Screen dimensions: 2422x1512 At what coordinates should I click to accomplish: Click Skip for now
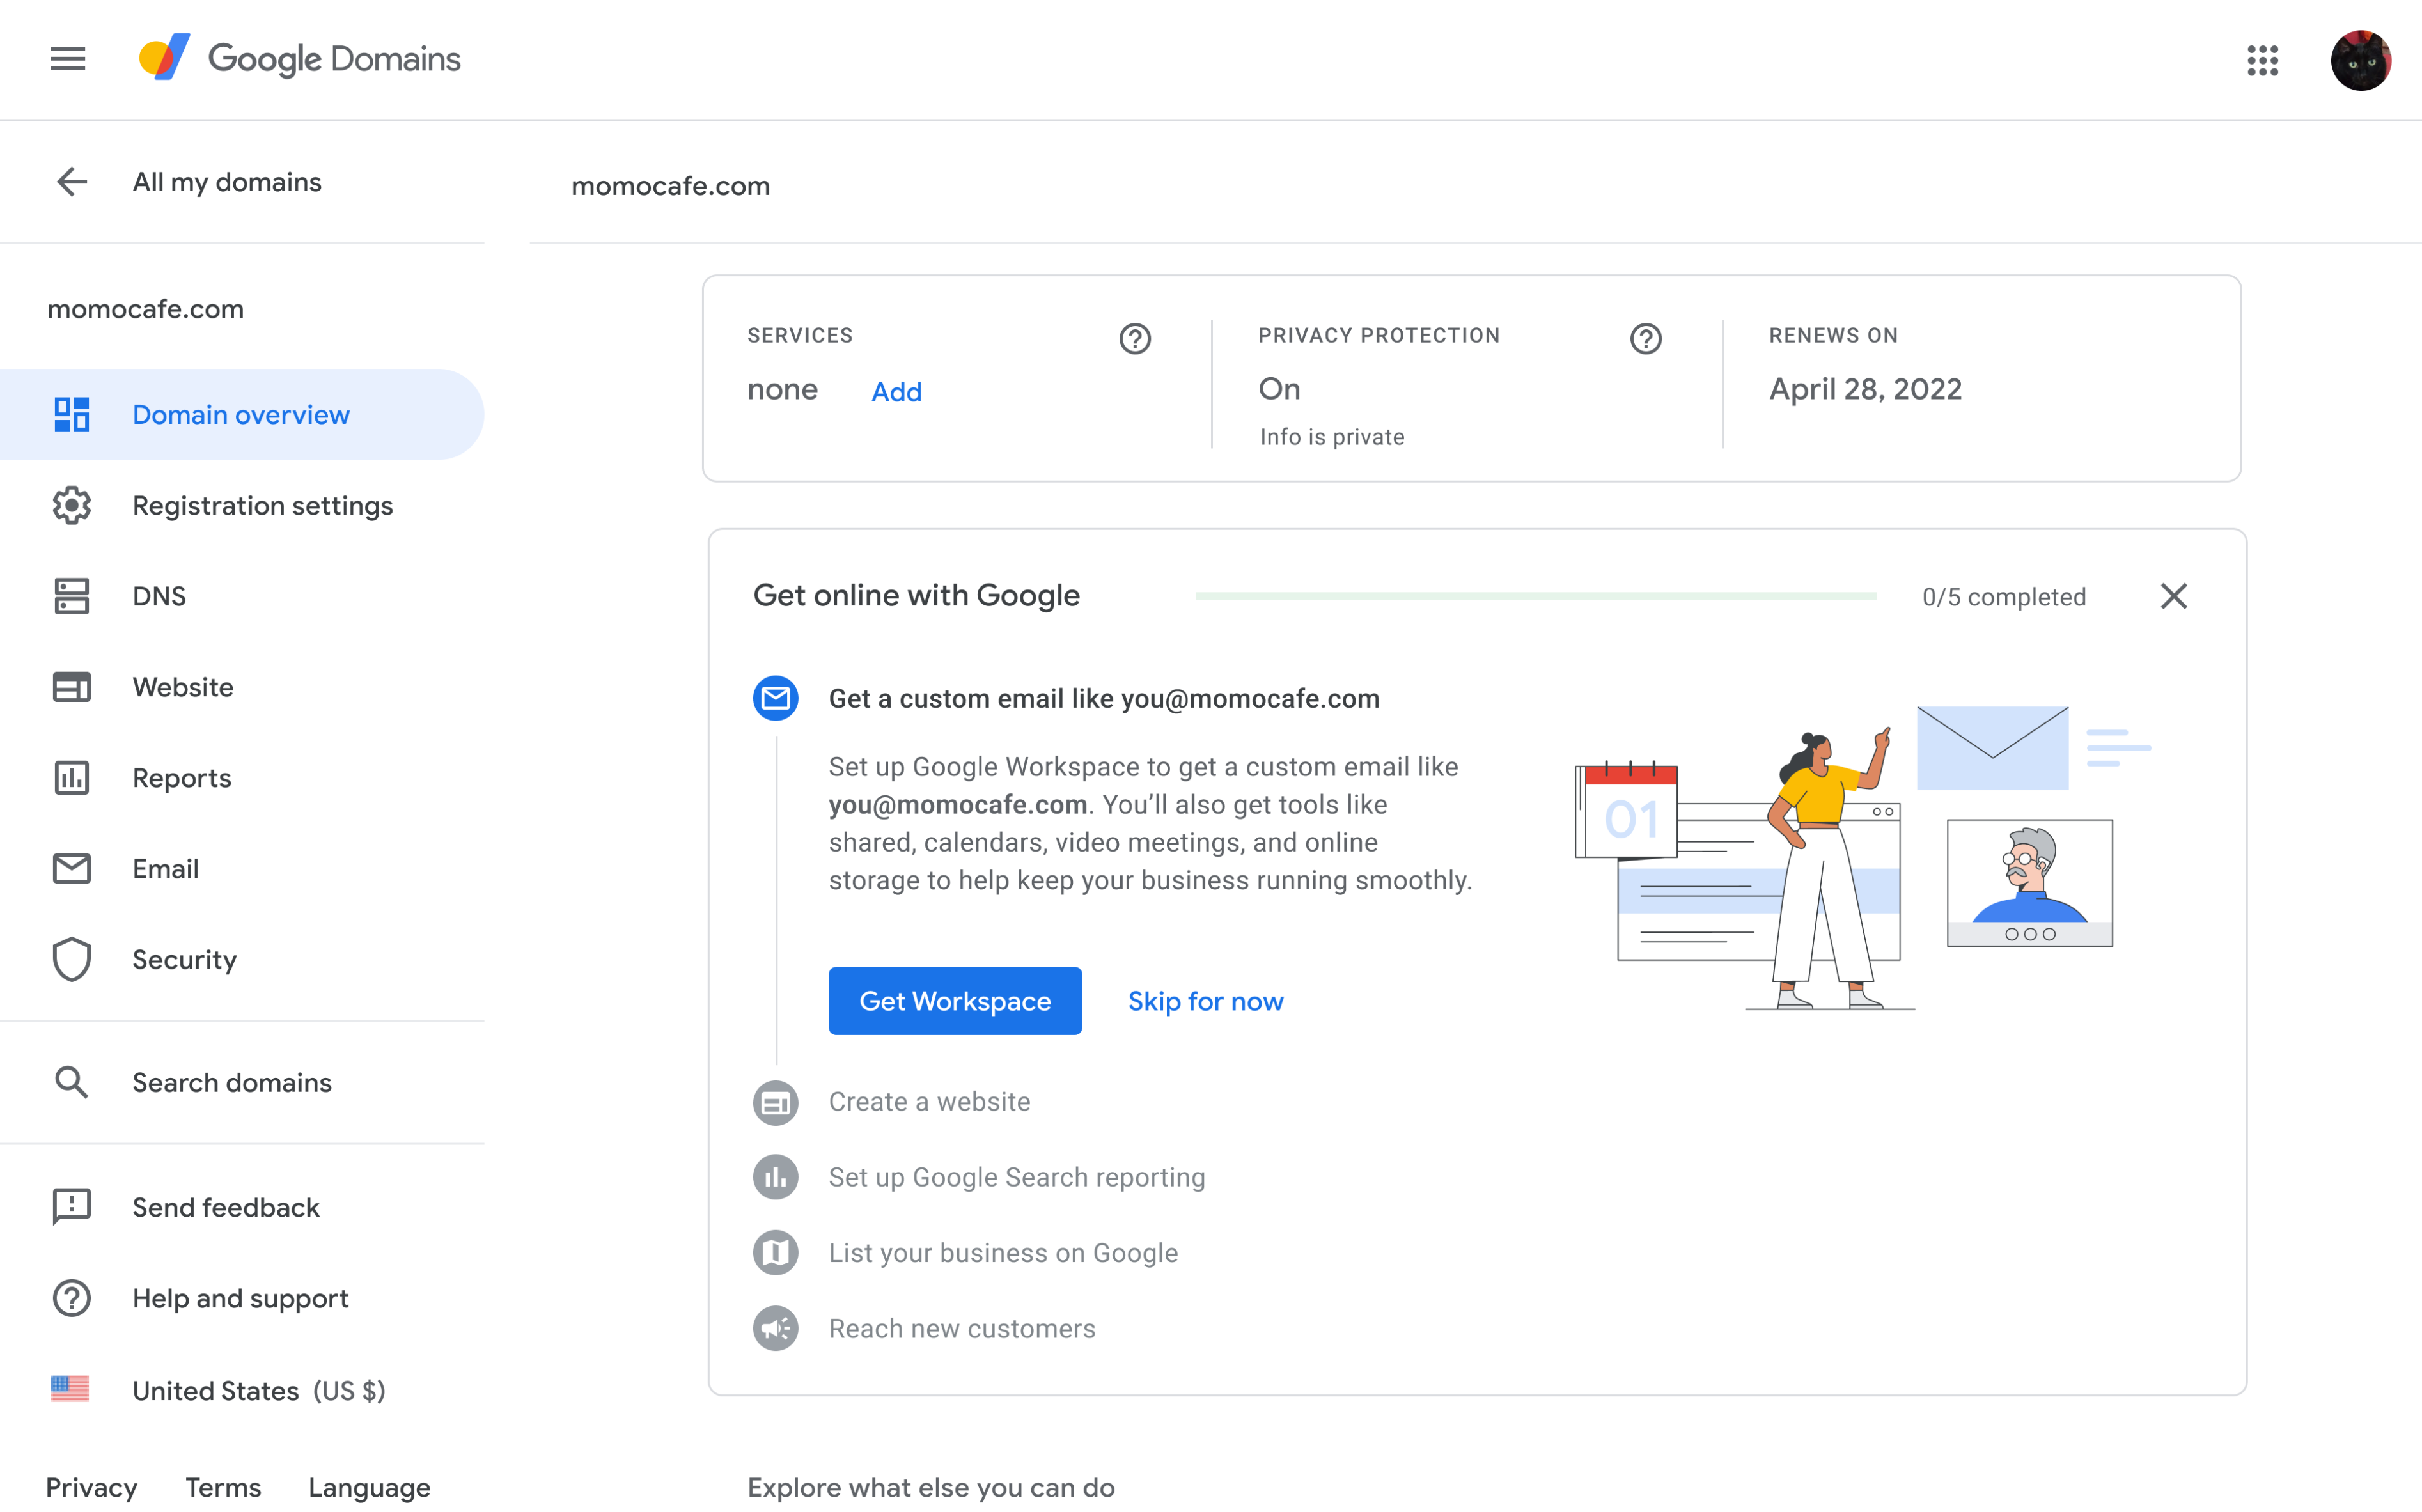click(1206, 1001)
